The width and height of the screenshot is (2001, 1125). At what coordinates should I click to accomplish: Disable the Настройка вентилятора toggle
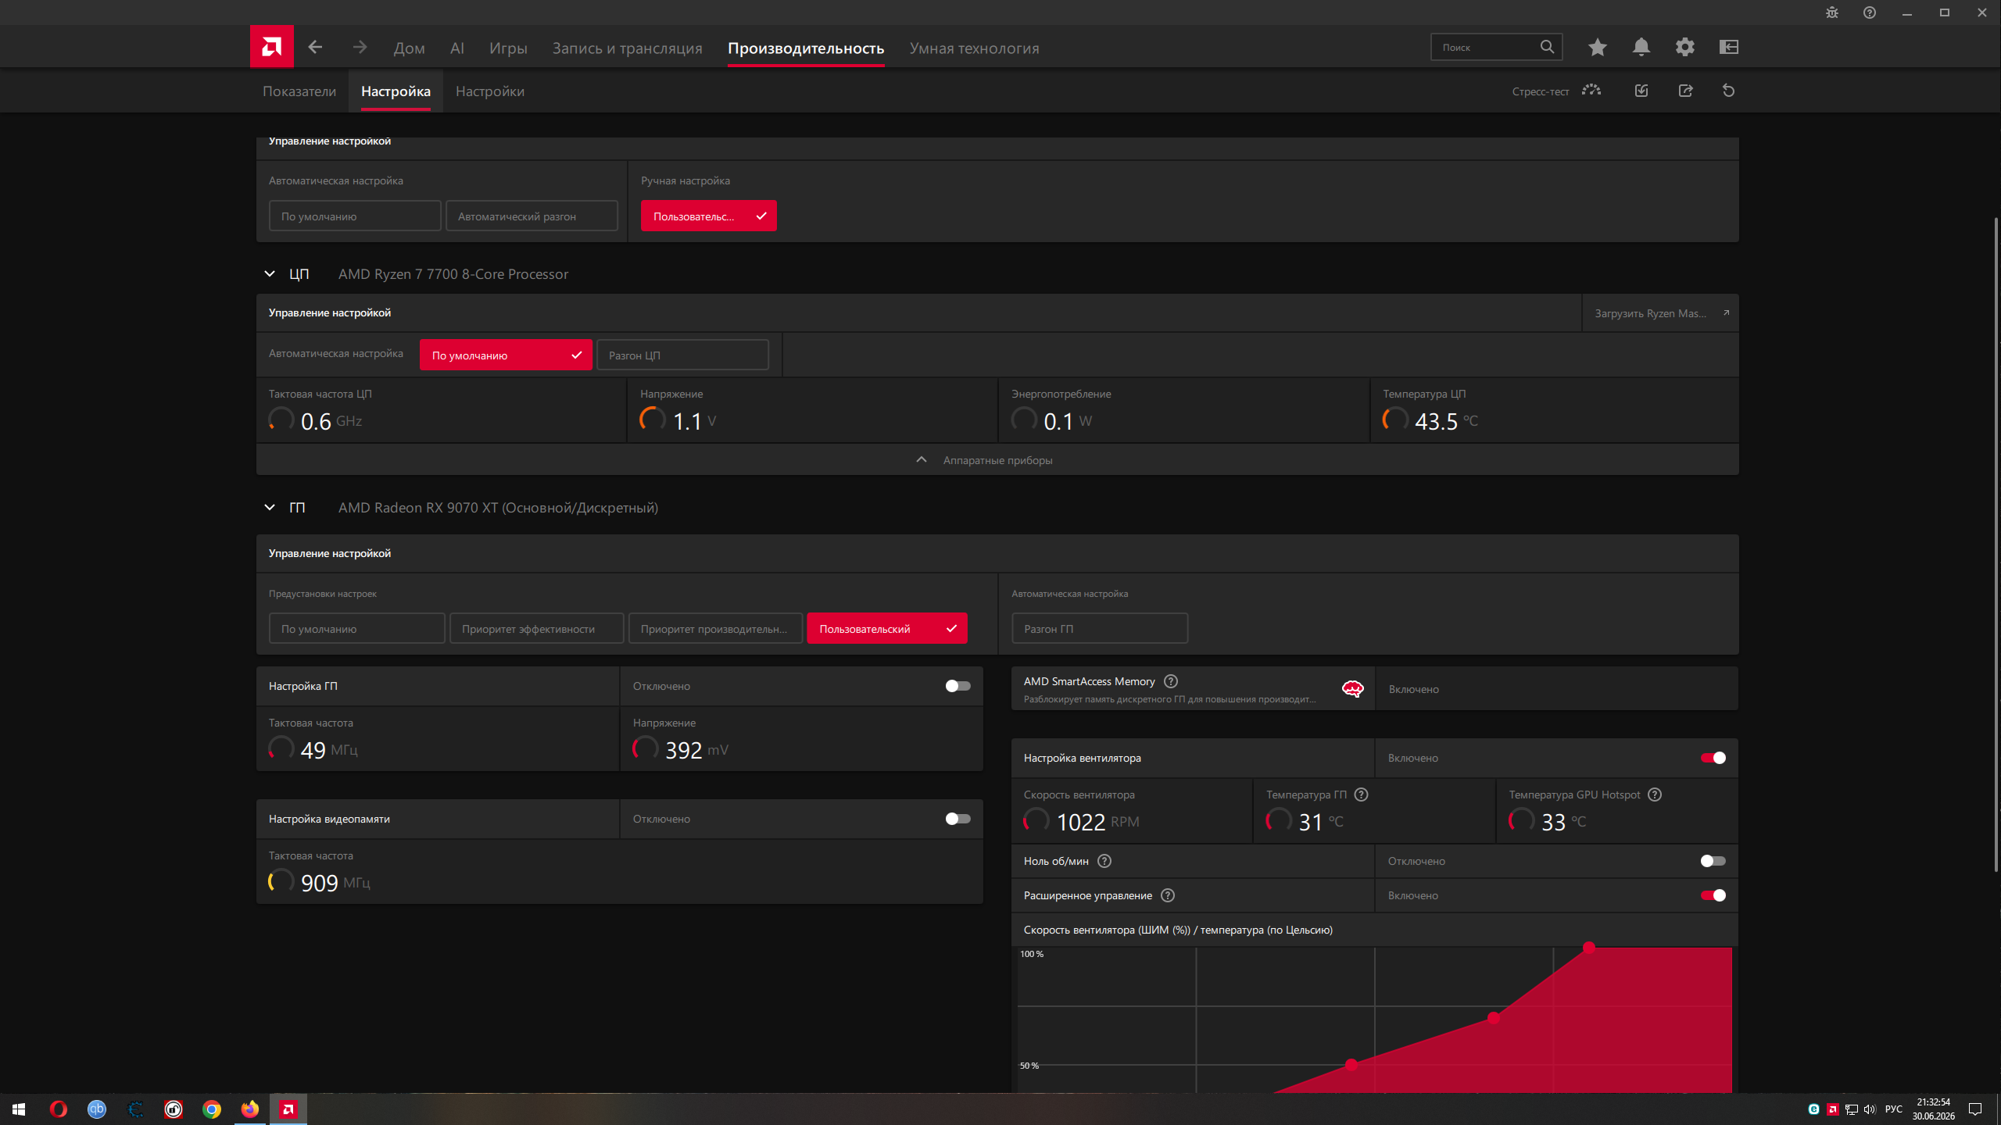click(x=1713, y=758)
